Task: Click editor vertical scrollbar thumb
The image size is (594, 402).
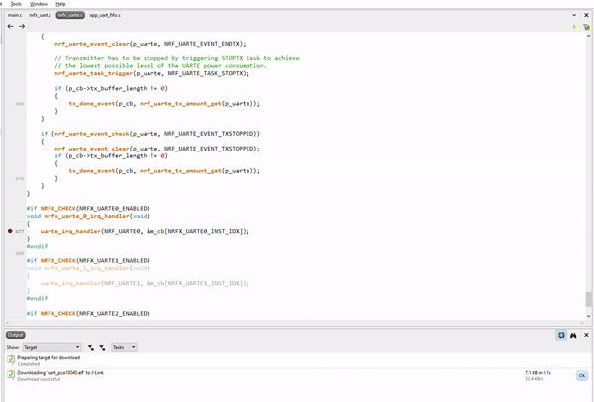Action: (589, 299)
